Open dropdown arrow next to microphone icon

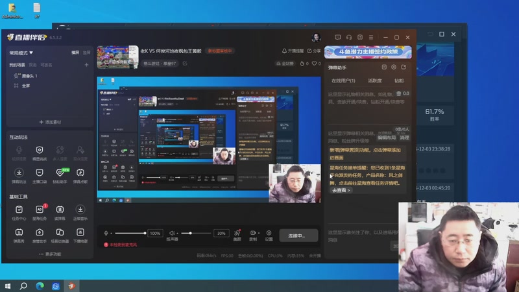[111, 234]
